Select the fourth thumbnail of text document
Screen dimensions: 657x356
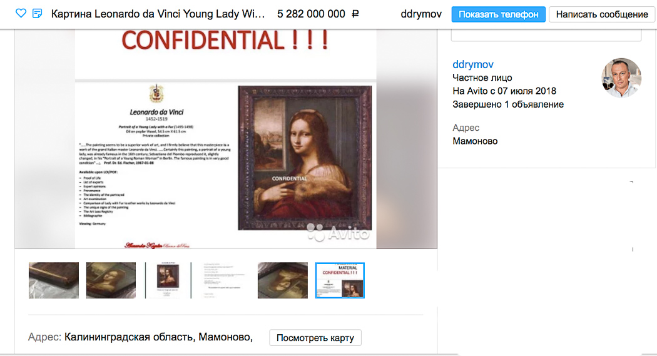225,280
